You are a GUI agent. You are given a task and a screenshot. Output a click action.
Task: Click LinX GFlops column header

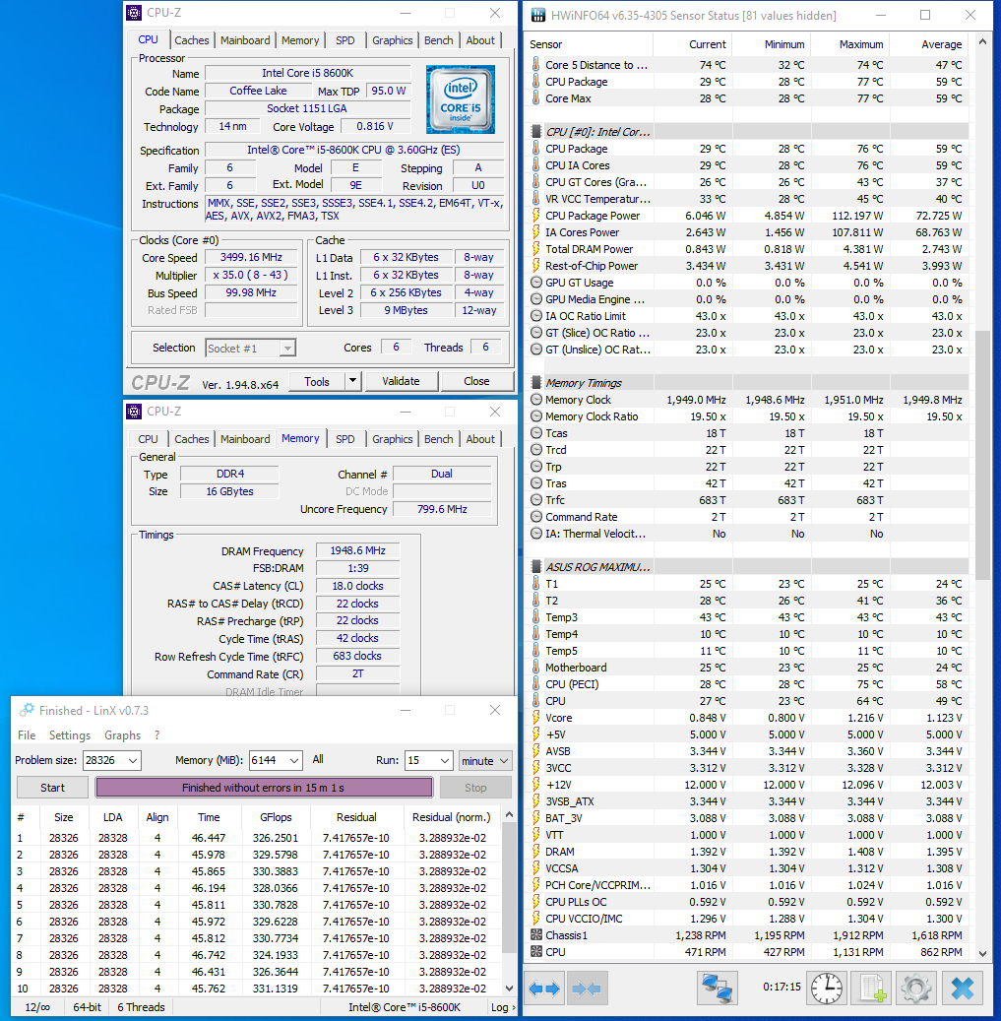coord(276,816)
